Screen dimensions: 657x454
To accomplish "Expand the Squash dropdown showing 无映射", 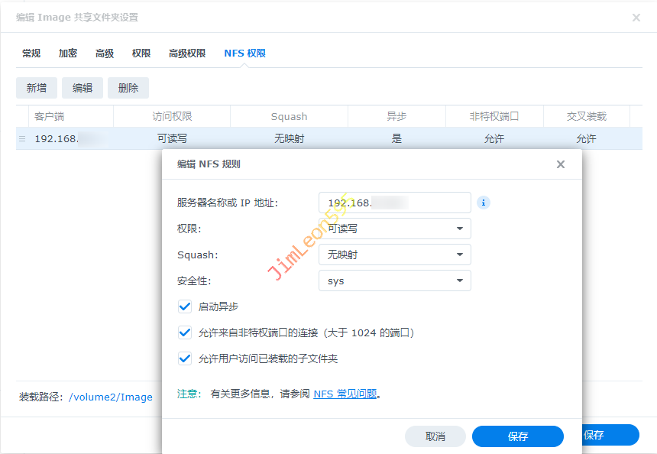I will (394, 255).
